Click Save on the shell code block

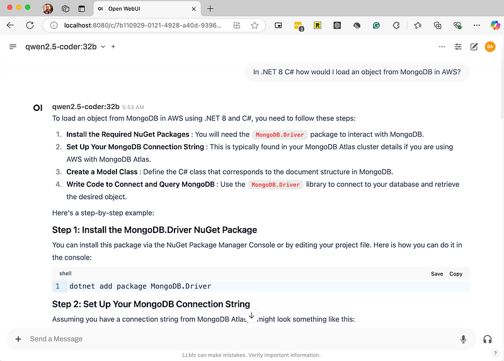click(437, 274)
